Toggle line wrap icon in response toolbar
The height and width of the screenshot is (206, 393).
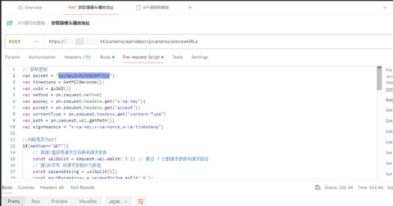[141, 201]
